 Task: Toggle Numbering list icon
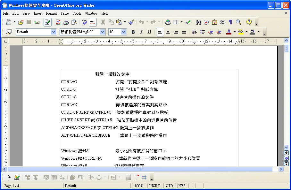[195, 32]
